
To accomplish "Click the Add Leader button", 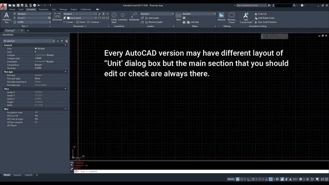I will pyautogui.click(x=152, y=18).
